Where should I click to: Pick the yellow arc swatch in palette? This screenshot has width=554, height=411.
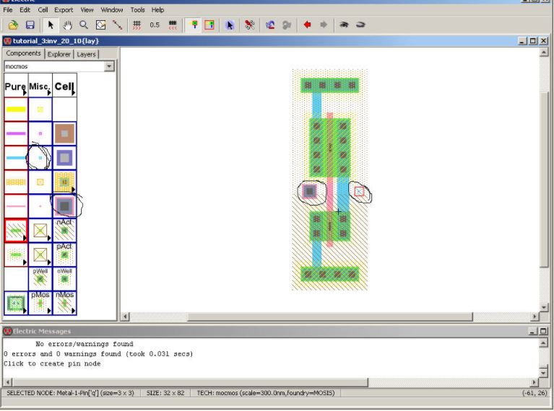tap(16, 110)
